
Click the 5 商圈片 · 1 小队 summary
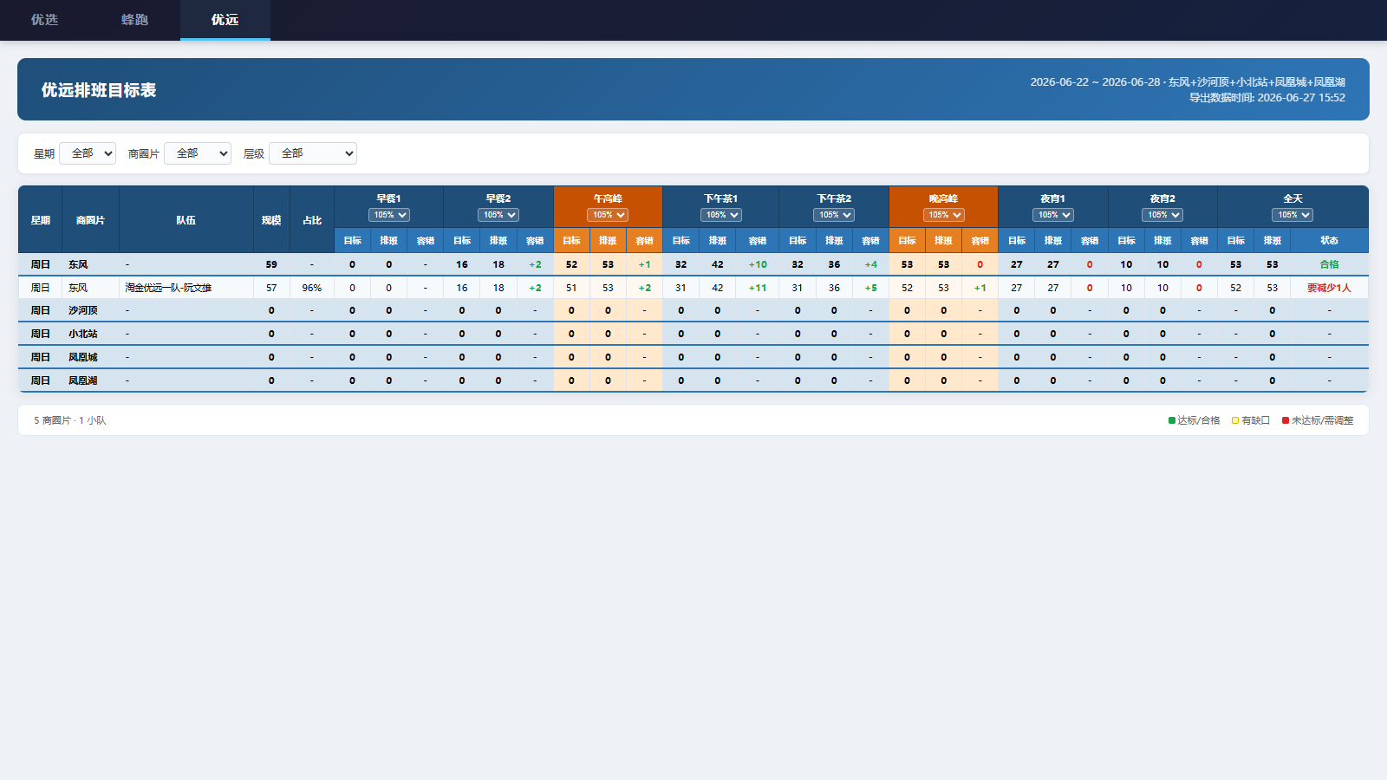tap(70, 420)
